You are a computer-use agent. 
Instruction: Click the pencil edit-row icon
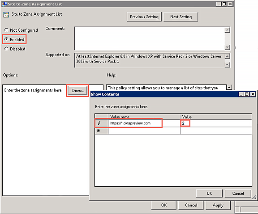pos(99,123)
